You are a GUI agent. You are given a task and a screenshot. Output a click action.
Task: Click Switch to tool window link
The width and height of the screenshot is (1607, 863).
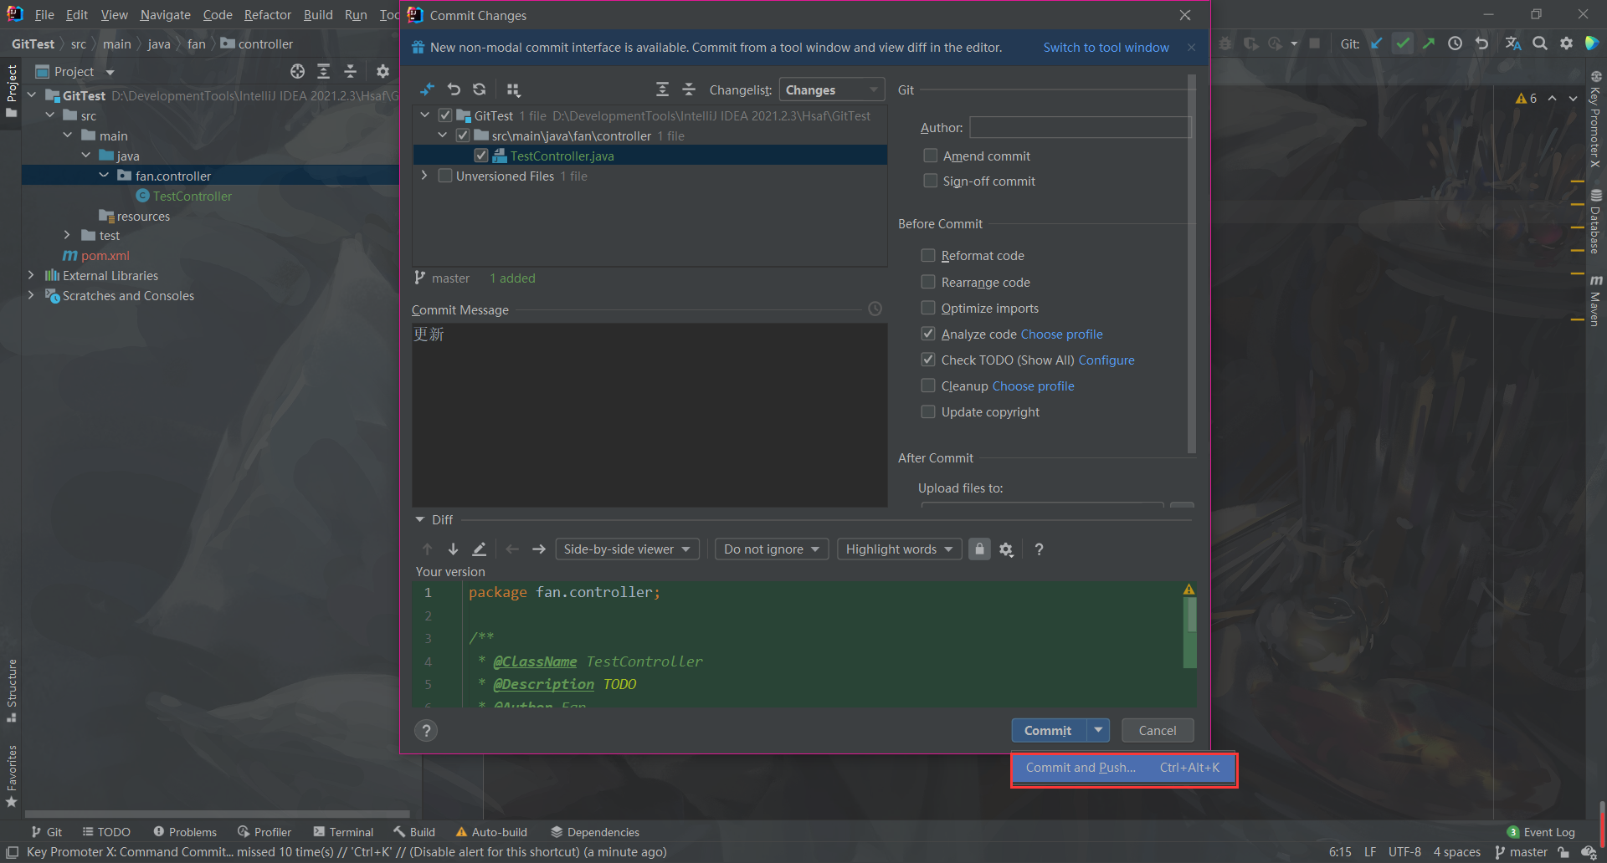[1106, 48]
